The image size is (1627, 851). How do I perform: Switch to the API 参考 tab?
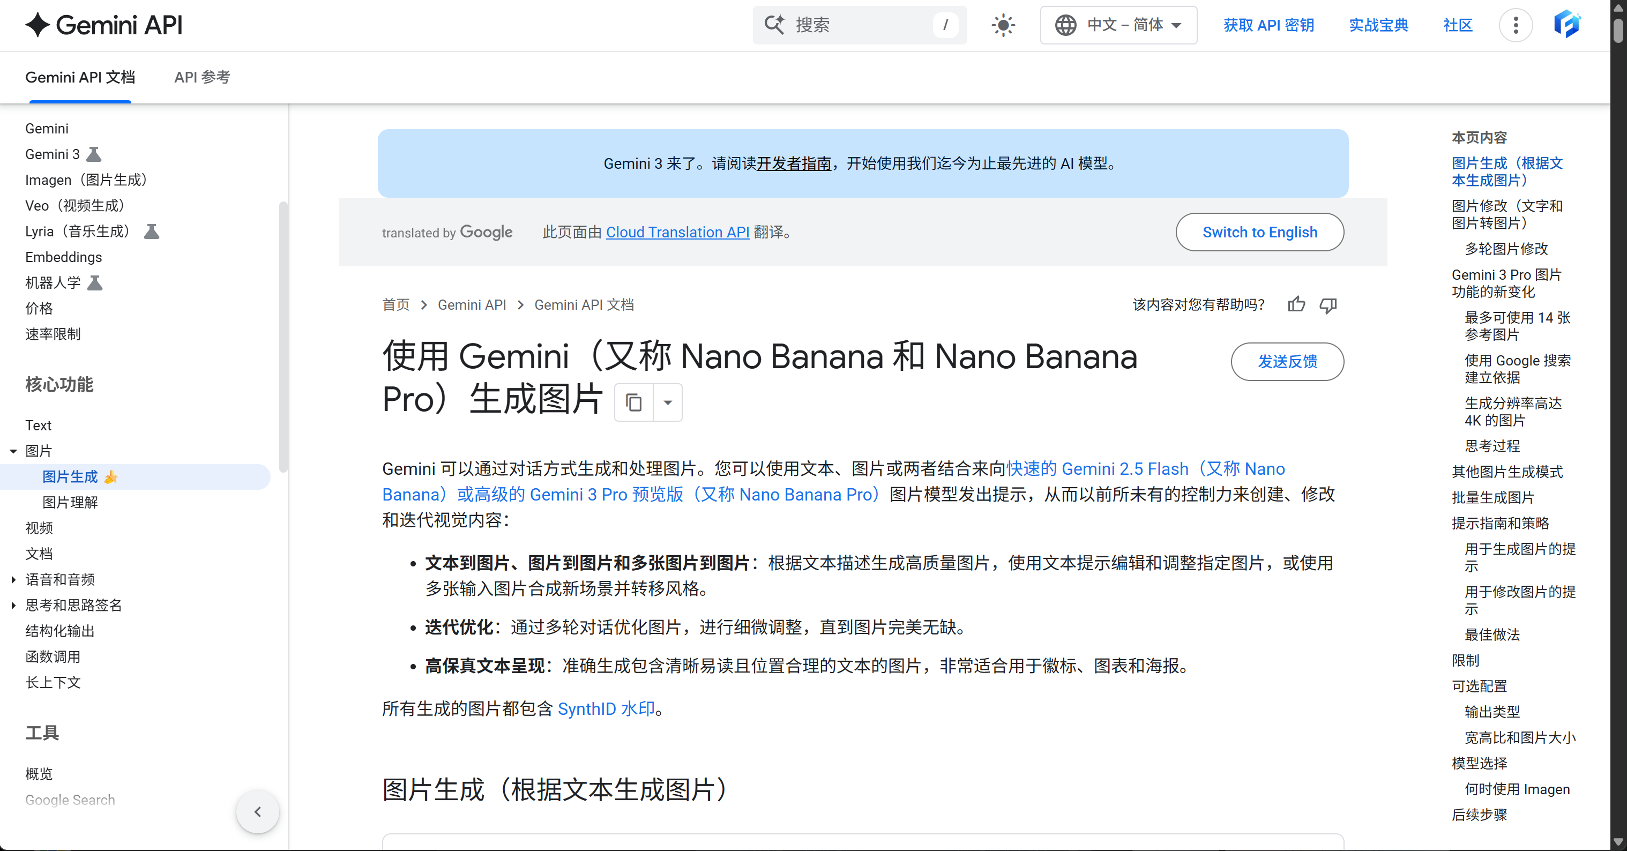click(x=202, y=77)
